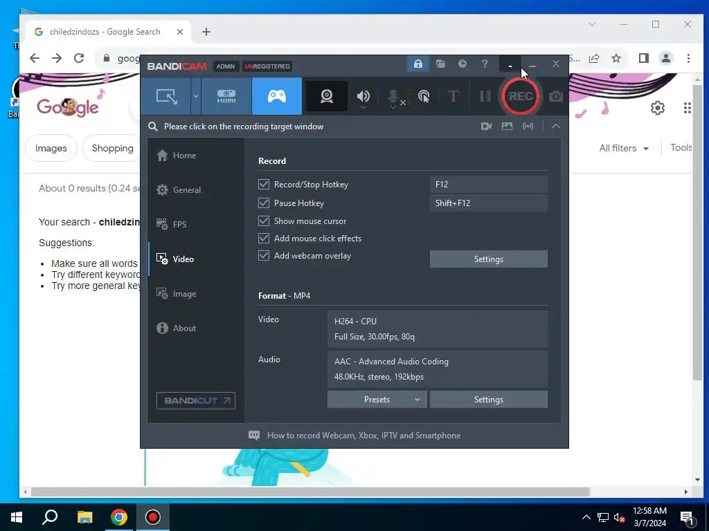Click H264 - CPU video format text

click(355, 321)
